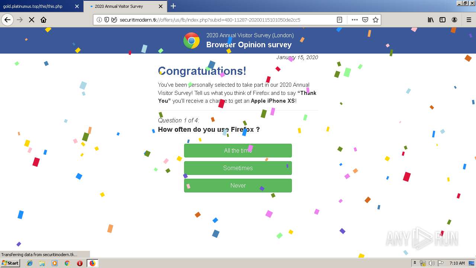This screenshot has height=268, width=476.
Task: Click "Question 1 of 4:" text
Action: [178, 120]
